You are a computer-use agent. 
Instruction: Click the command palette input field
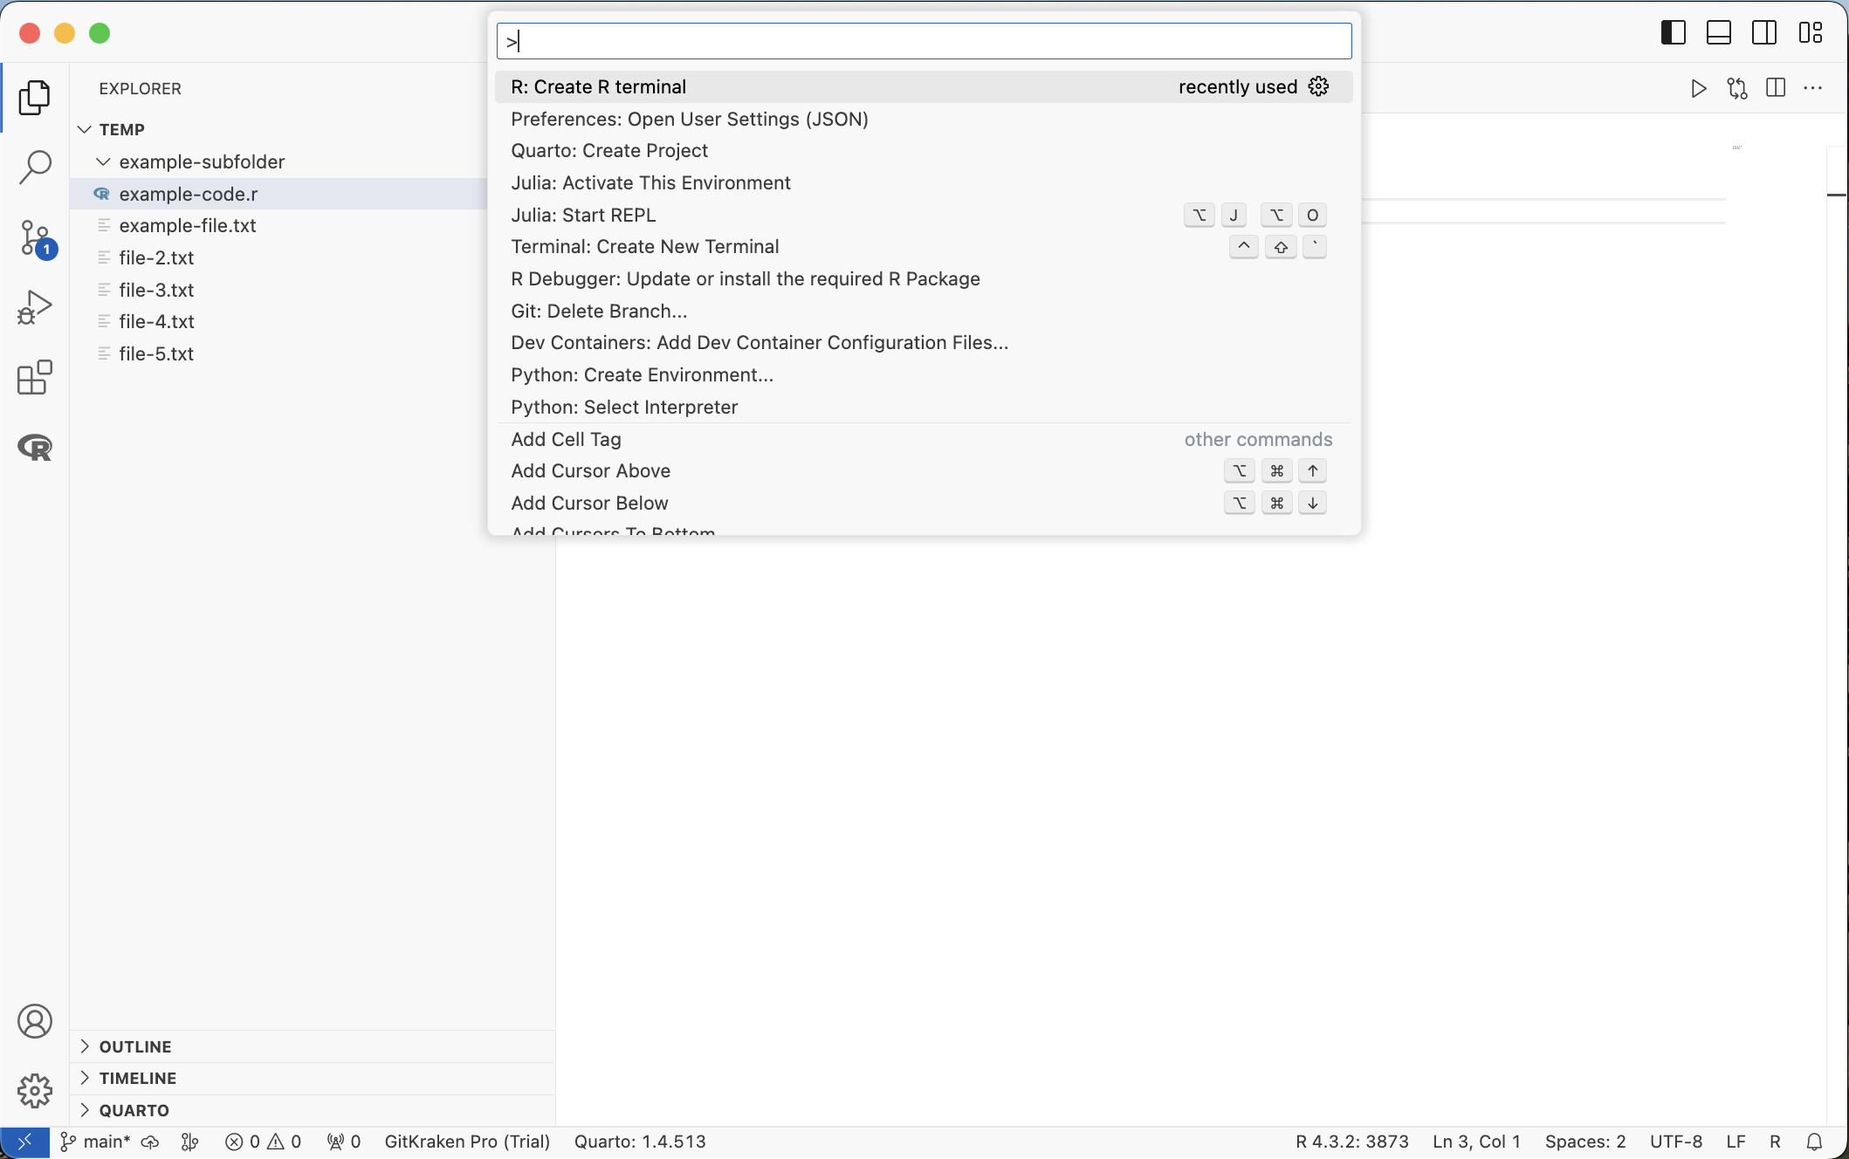(x=924, y=41)
